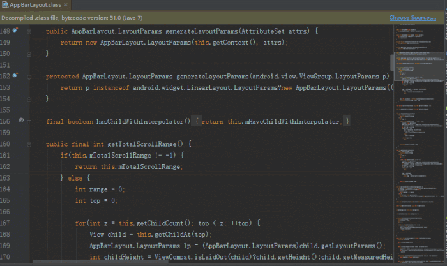Collapse the method starting at line 148

[29, 31]
